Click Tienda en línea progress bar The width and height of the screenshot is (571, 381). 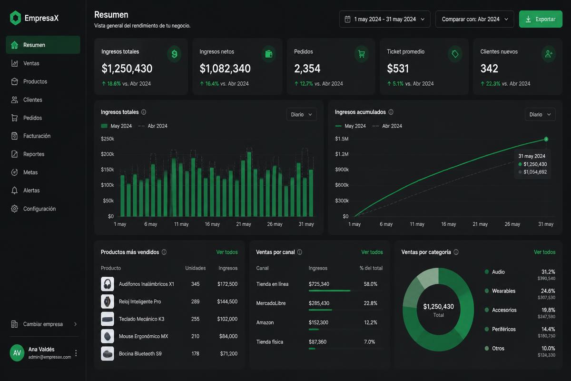point(345,291)
